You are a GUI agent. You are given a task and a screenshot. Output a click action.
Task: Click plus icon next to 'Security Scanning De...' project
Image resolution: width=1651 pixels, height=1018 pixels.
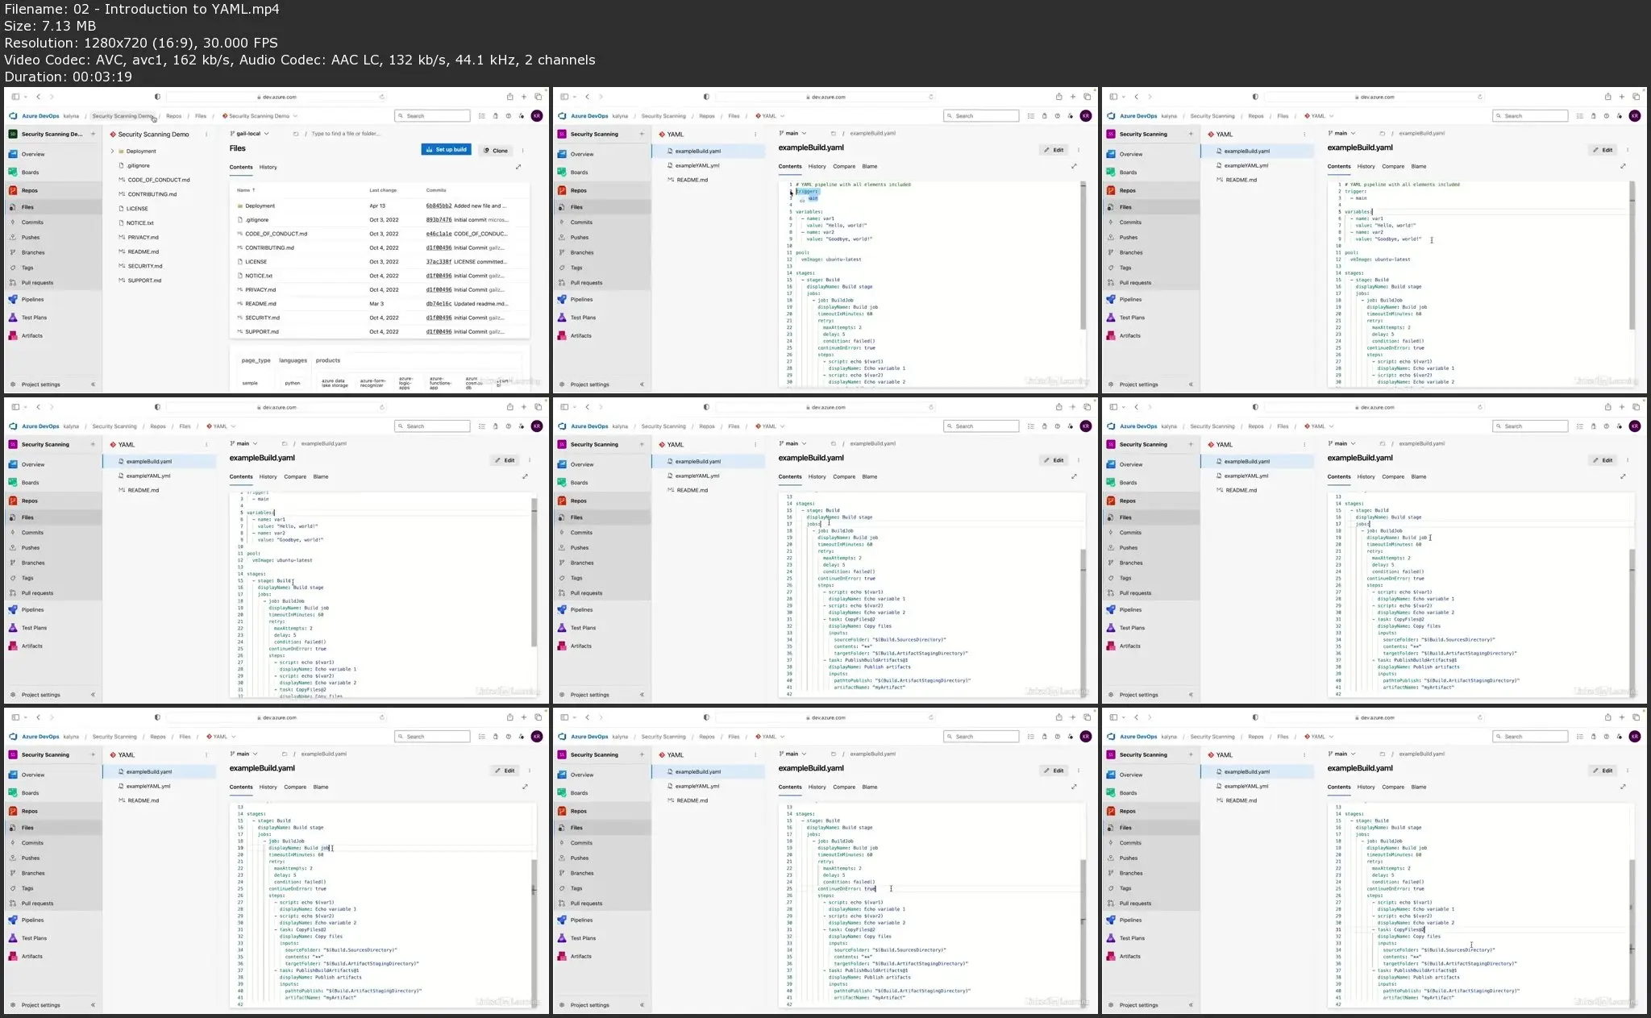coord(94,134)
